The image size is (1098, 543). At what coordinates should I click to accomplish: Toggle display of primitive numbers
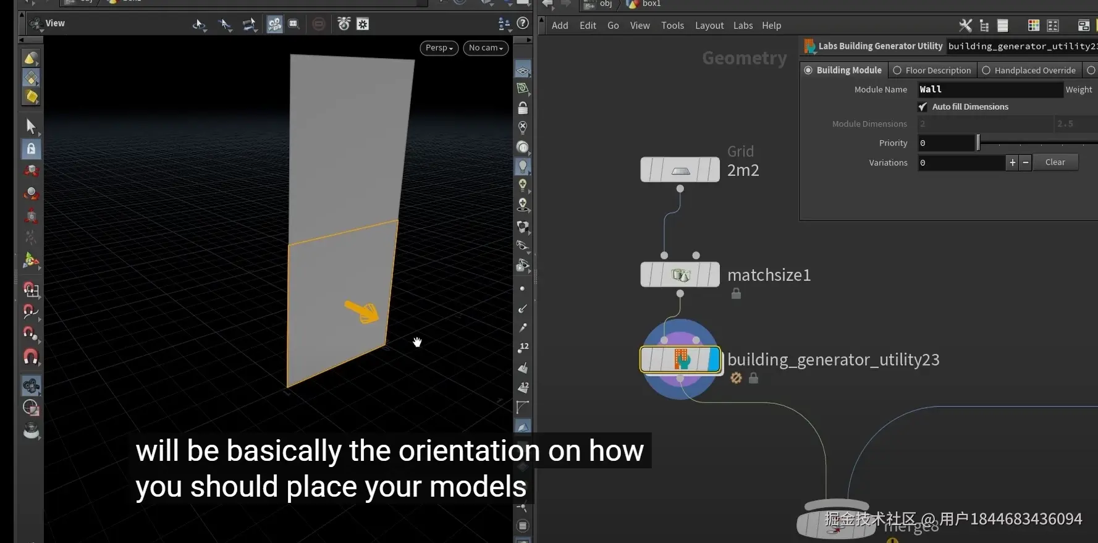pyautogui.click(x=523, y=387)
